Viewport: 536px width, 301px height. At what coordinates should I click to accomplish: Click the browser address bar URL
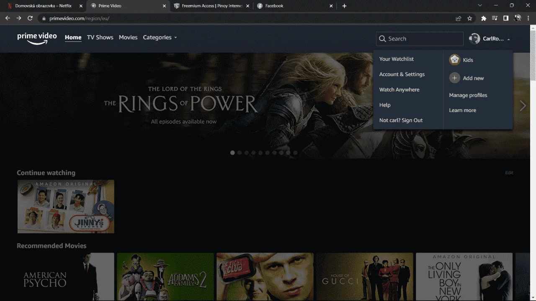[x=79, y=18]
